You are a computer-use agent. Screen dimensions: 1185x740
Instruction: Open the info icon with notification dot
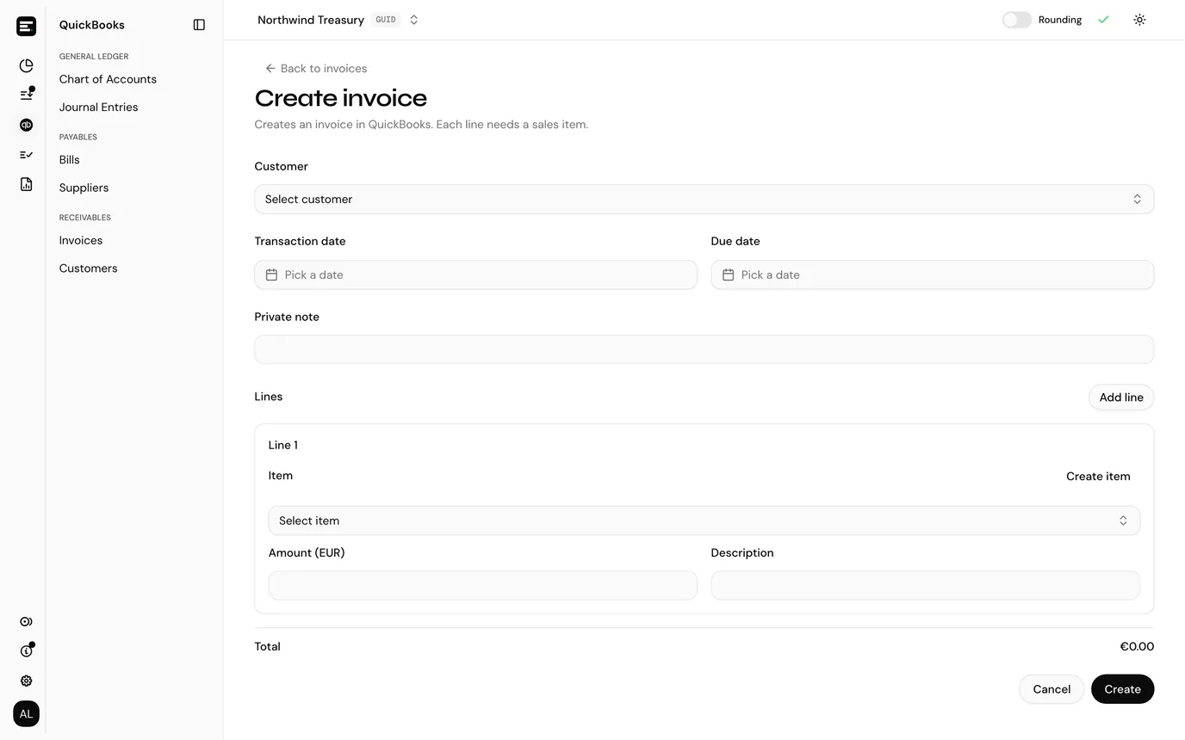(x=26, y=651)
